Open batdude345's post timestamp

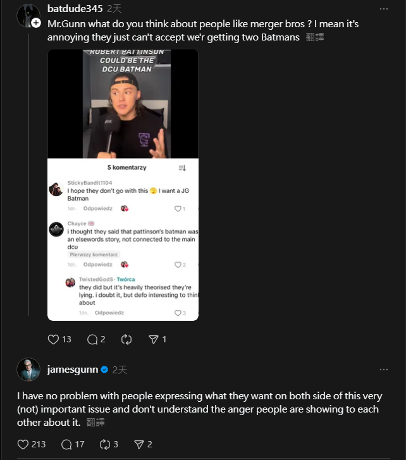click(x=114, y=9)
